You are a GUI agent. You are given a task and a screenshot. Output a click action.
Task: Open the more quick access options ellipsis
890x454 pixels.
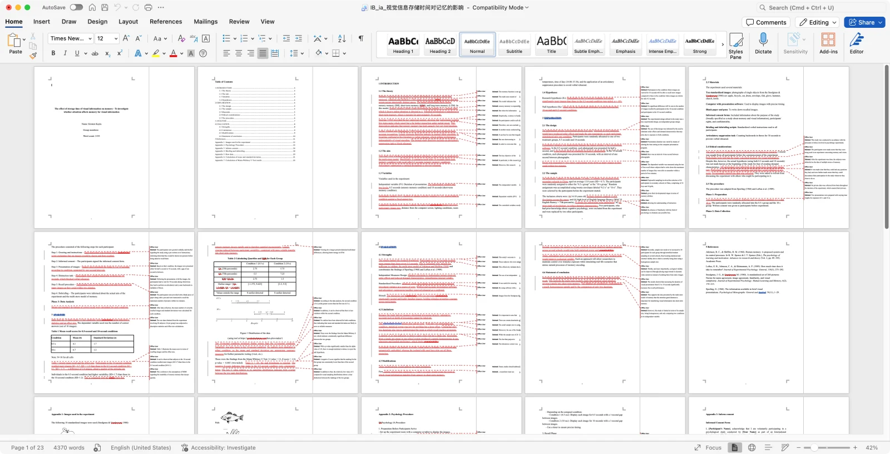pyautogui.click(x=161, y=7)
